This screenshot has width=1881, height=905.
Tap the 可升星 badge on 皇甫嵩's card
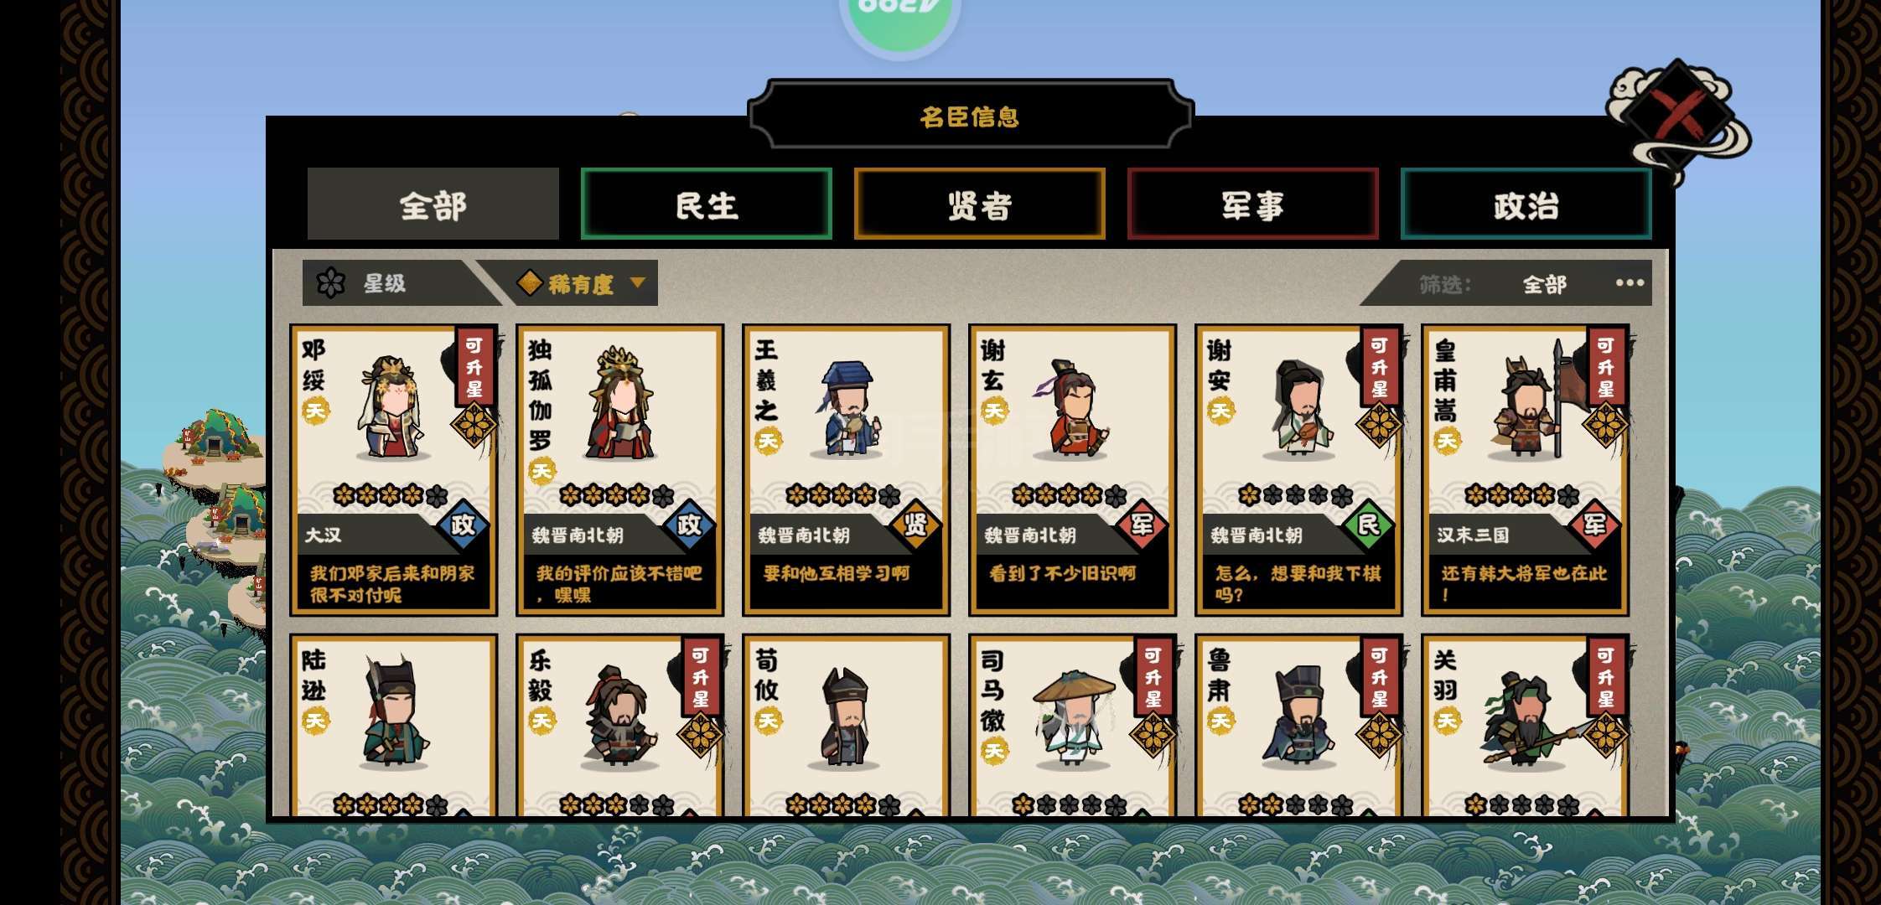pos(1606,368)
